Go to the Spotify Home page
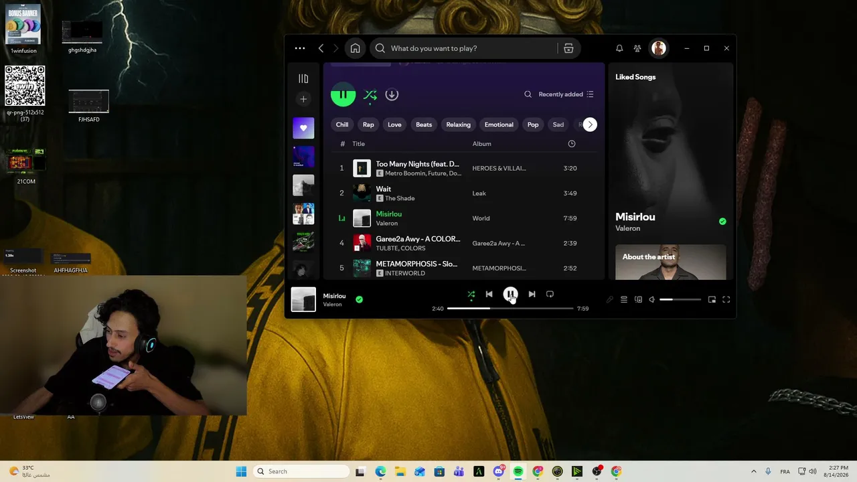 (355, 48)
